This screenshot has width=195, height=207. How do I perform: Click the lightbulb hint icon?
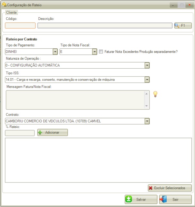pos(155,94)
